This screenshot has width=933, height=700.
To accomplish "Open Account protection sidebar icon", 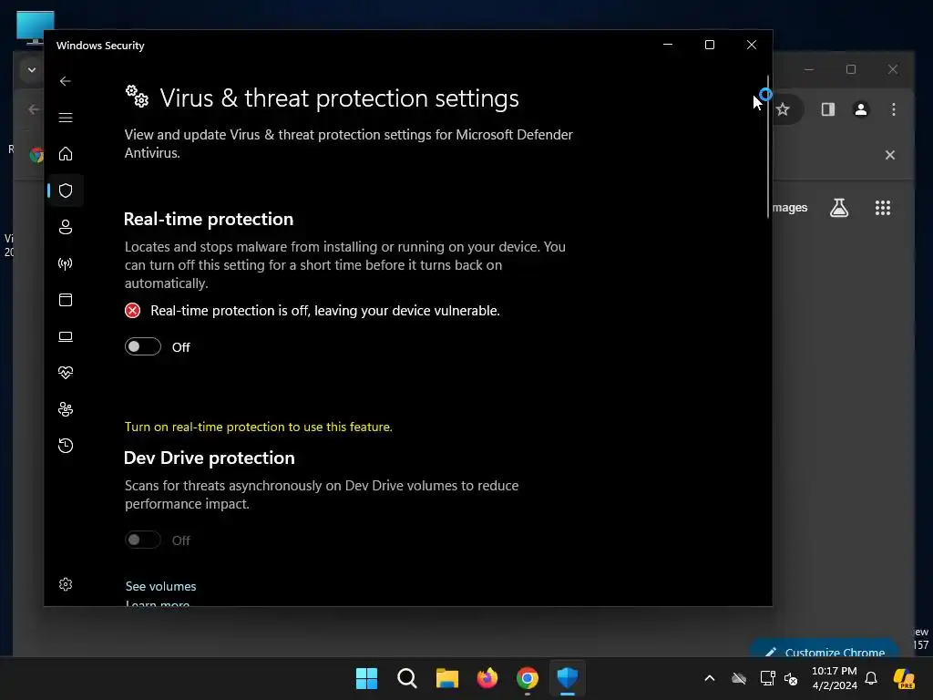I will tap(66, 227).
